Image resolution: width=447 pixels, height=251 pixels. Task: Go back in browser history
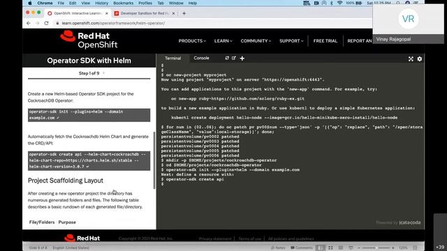(29, 23)
